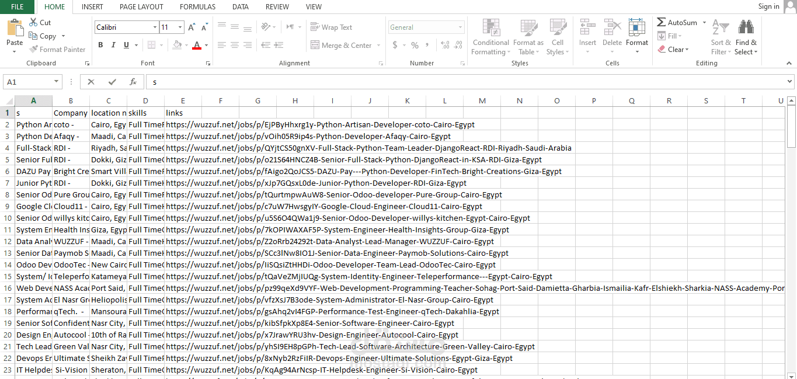Click the Paste clipboard icon

tap(15, 27)
